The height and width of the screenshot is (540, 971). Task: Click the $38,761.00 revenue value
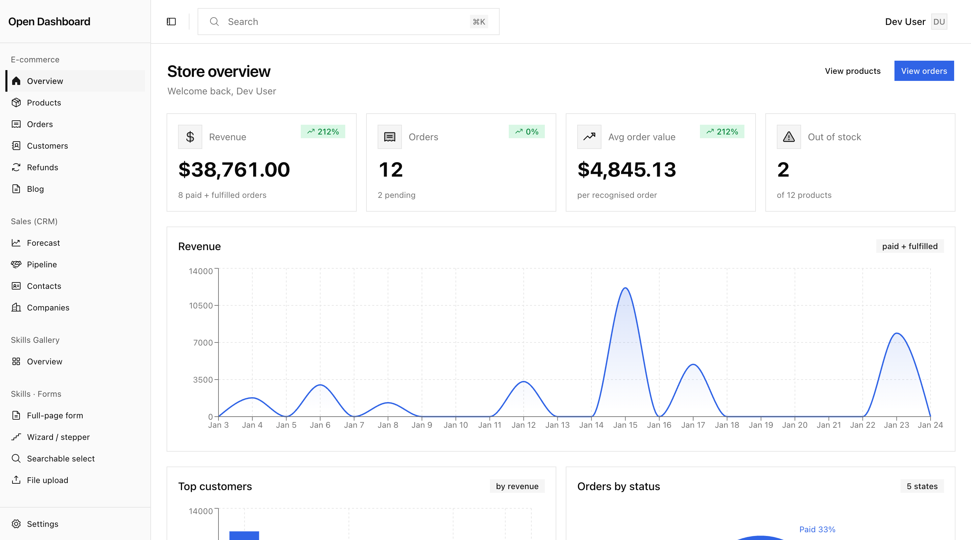(x=234, y=170)
